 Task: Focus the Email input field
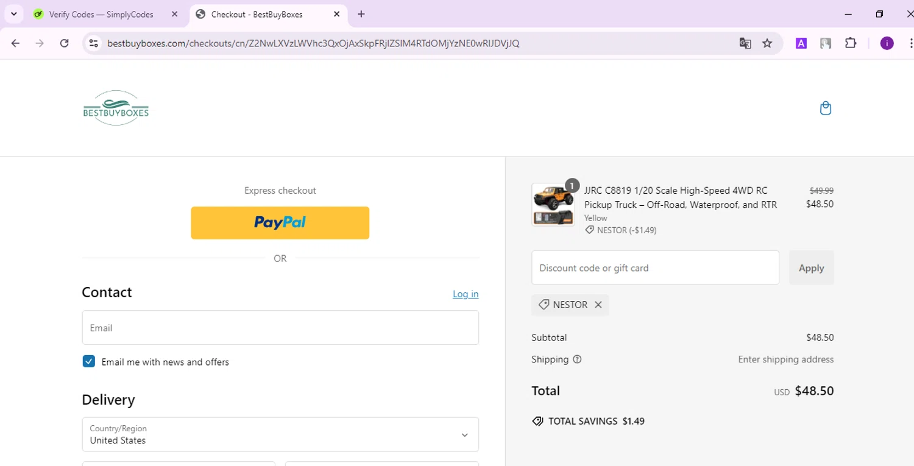(x=280, y=328)
